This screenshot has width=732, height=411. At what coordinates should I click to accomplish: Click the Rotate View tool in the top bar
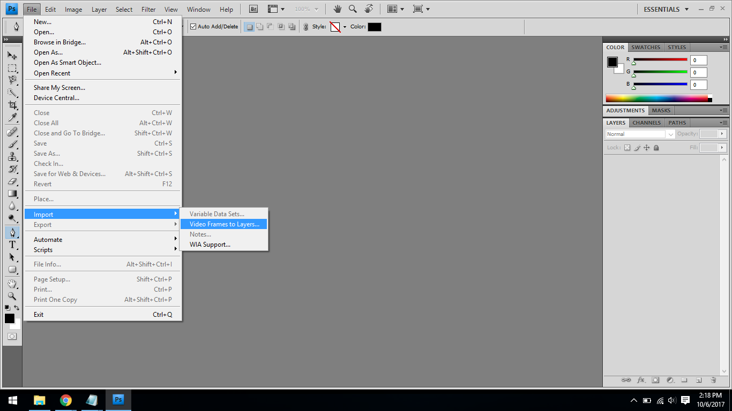pos(369,9)
